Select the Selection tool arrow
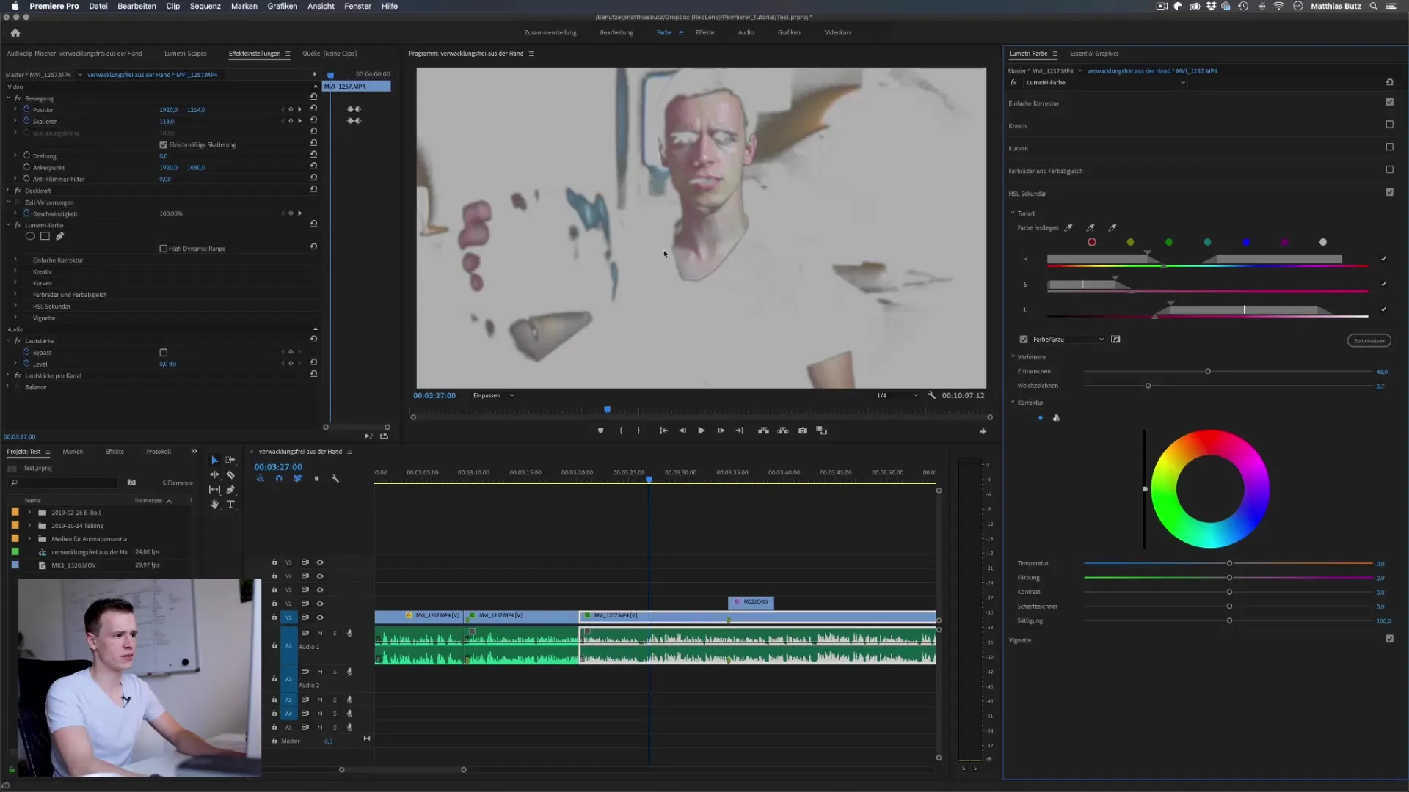Viewport: 1409px width, 792px height. (214, 460)
